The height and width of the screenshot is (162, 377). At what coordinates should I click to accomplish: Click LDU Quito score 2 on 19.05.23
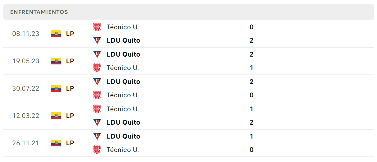tap(251, 54)
